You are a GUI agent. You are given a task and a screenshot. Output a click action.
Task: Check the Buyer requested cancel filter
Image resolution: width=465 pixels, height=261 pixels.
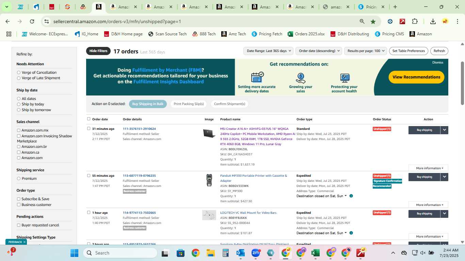click(19, 225)
